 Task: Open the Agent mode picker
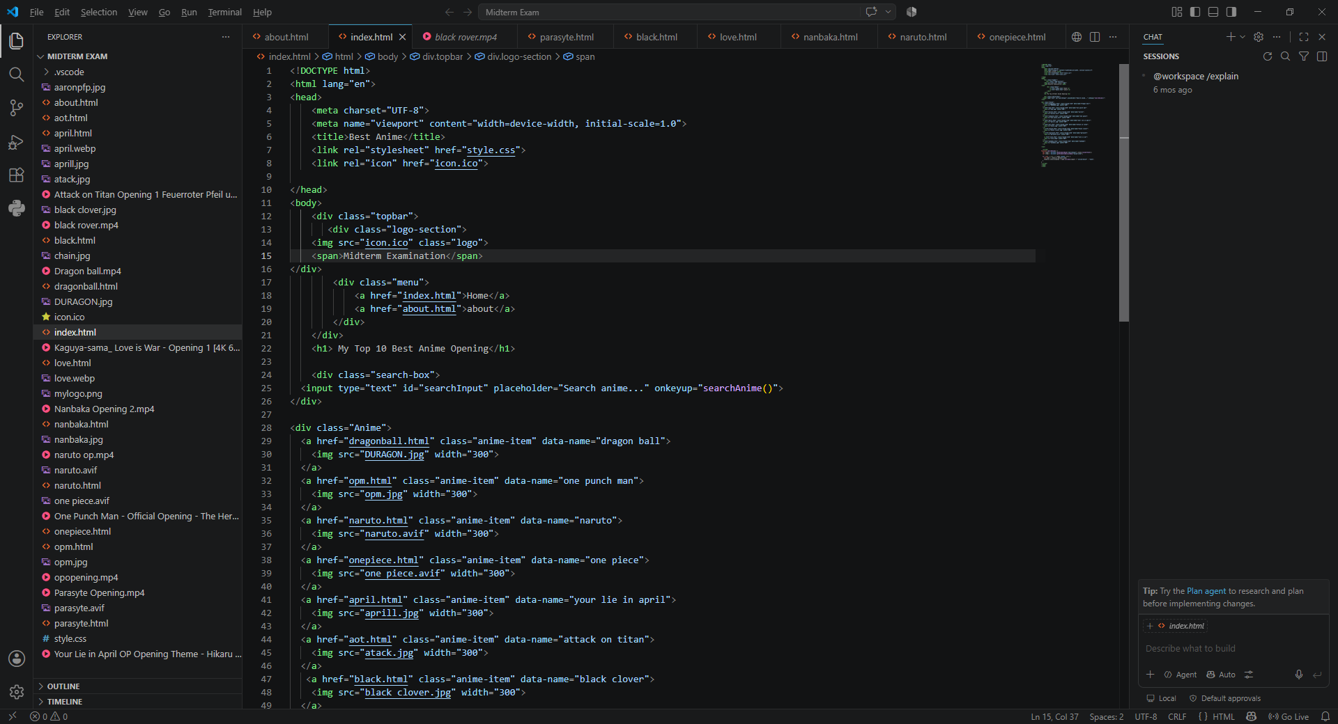click(1181, 675)
